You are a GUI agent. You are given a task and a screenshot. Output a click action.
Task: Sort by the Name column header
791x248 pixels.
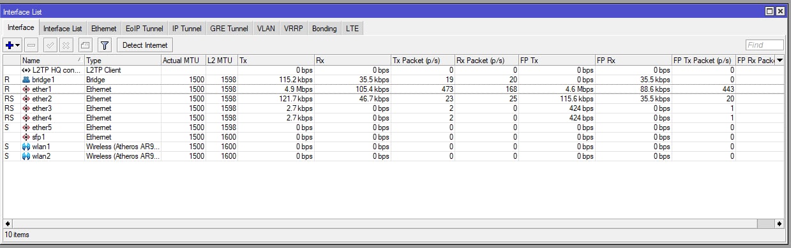(x=52, y=61)
